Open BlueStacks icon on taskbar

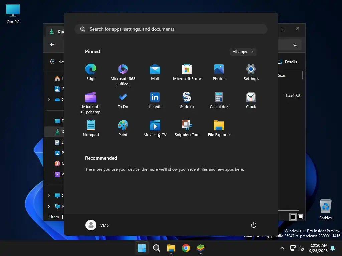[x=201, y=248]
